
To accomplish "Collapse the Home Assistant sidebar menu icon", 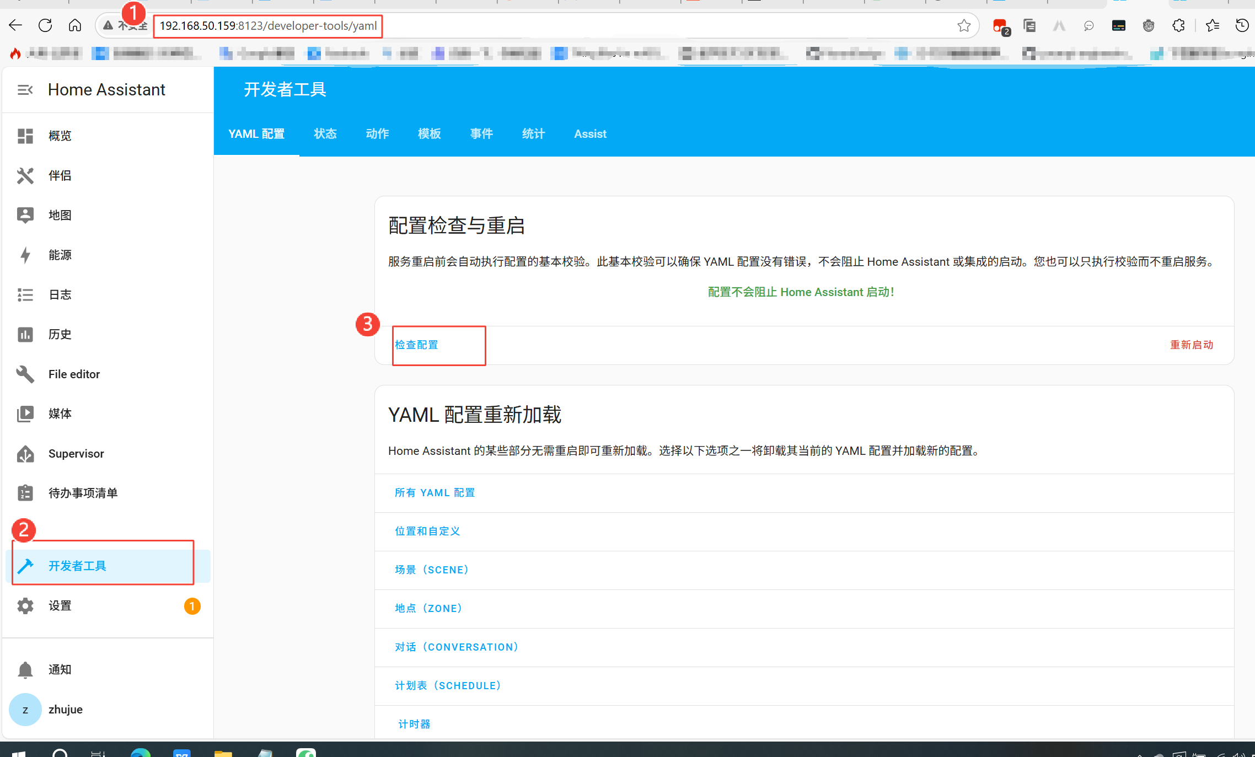I will pyautogui.click(x=25, y=90).
